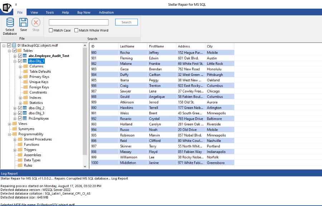Click the Table Defaults folder icon
The height and width of the screenshot is (206, 322).
pyautogui.click(x=26, y=71)
